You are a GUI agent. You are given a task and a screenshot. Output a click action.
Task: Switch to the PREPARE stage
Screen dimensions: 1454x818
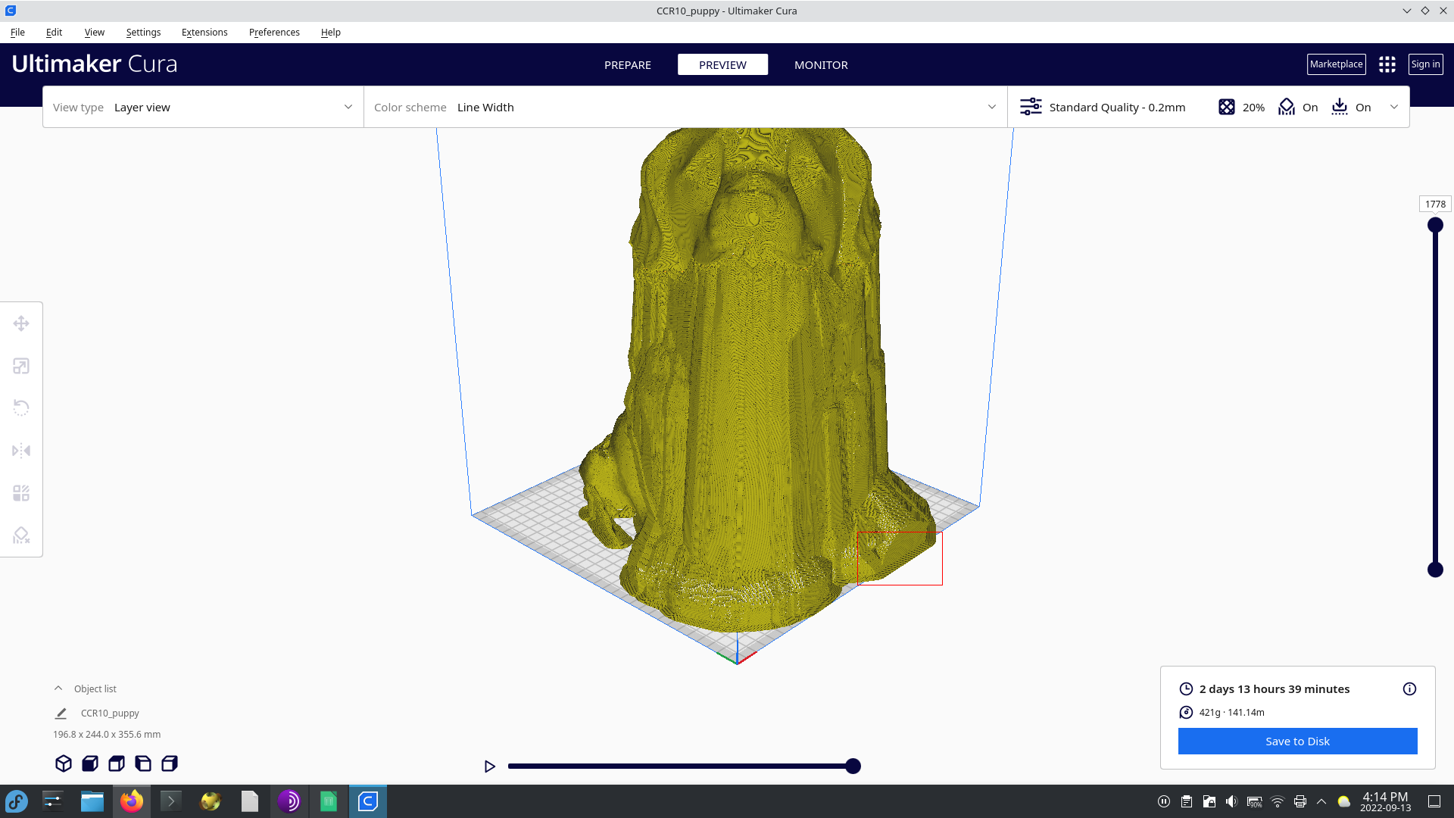(x=628, y=64)
